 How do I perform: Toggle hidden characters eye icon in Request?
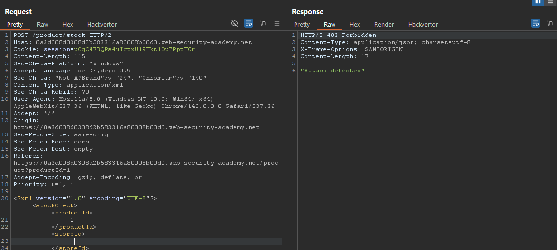(234, 23)
